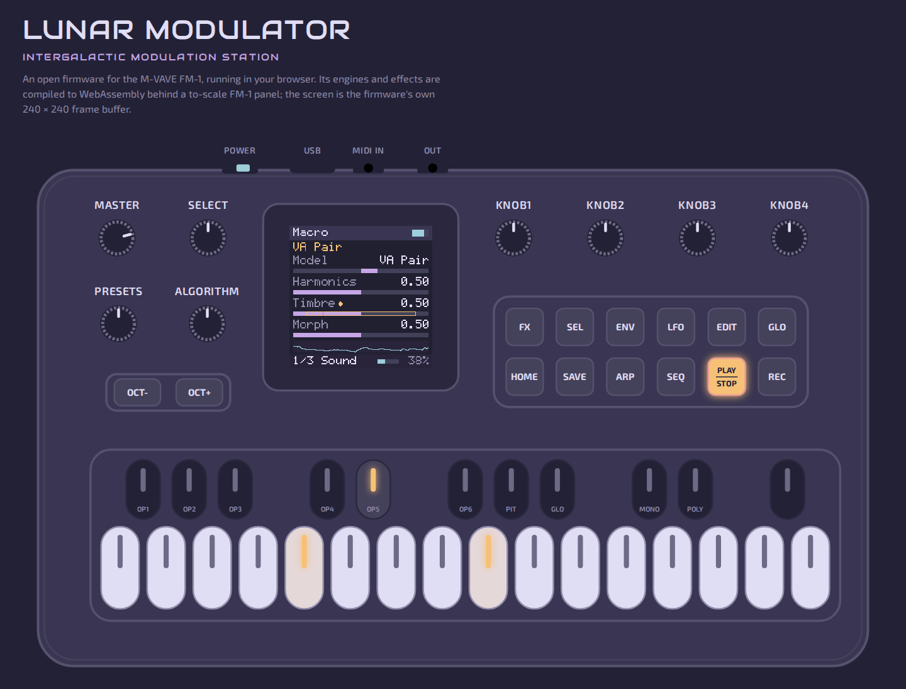Select the ENV button

click(625, 327)
